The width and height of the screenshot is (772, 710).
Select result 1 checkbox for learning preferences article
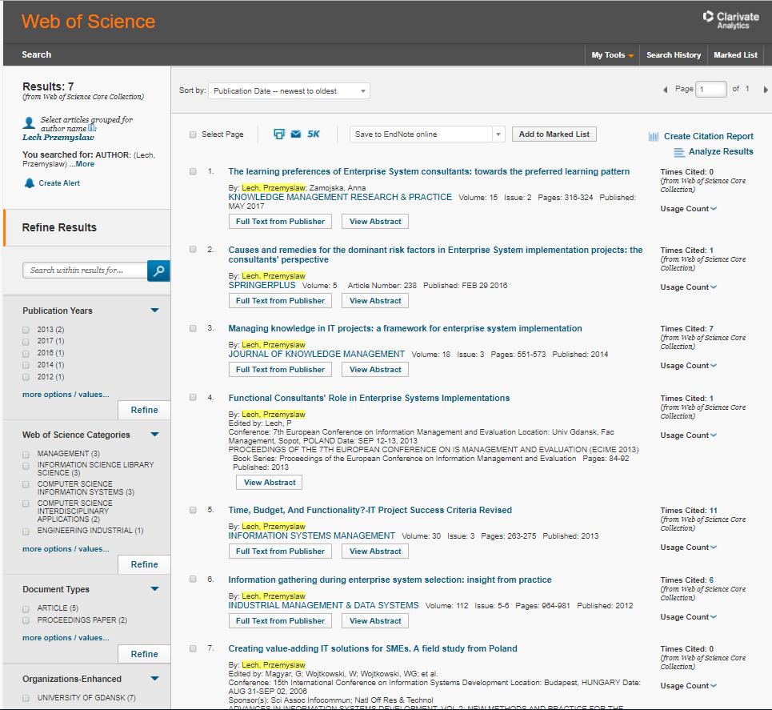pyautogui.click(x=193, y=171)
